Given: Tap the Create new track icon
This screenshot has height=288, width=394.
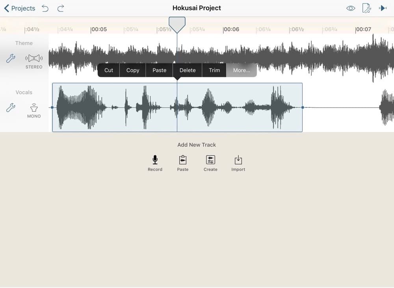Looking at the screenshot, I should [210, 160].
